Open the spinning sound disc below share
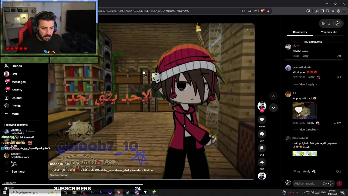Screen dimensions: 348x196 pyautogui.click(x=262, y=176)
